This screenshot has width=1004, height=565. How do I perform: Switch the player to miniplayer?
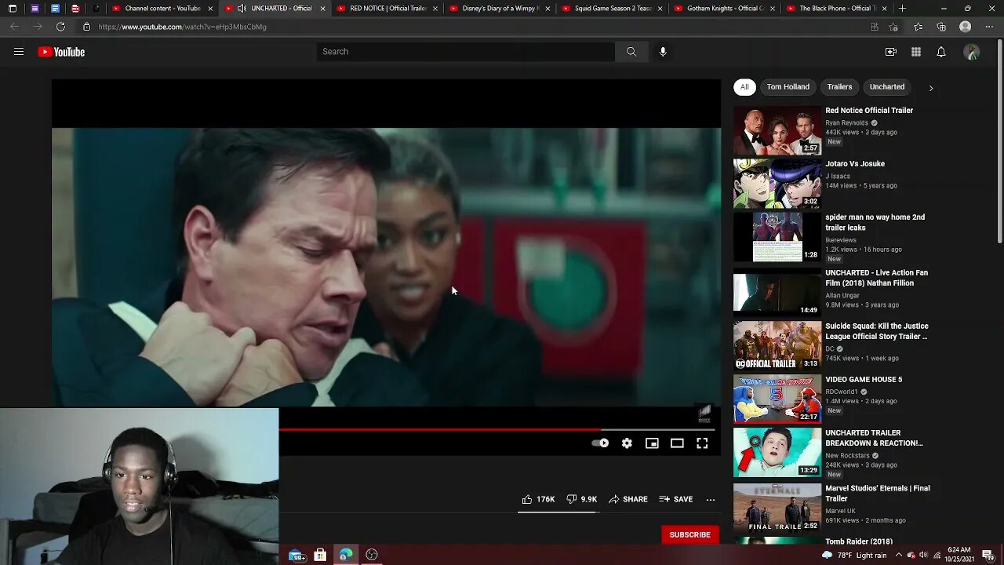pos(652,443)
